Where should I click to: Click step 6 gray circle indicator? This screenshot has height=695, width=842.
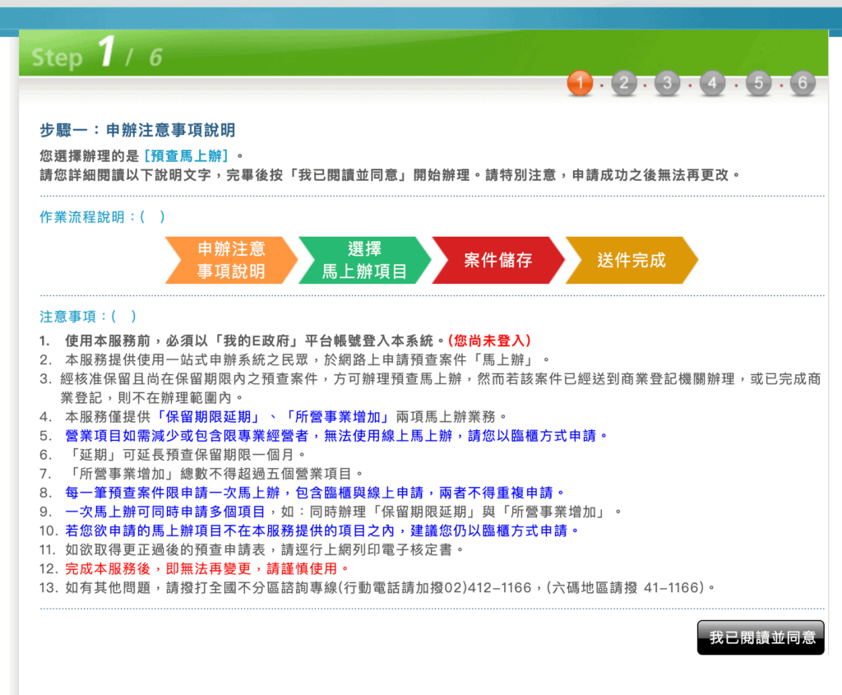[x=803, y=83]
